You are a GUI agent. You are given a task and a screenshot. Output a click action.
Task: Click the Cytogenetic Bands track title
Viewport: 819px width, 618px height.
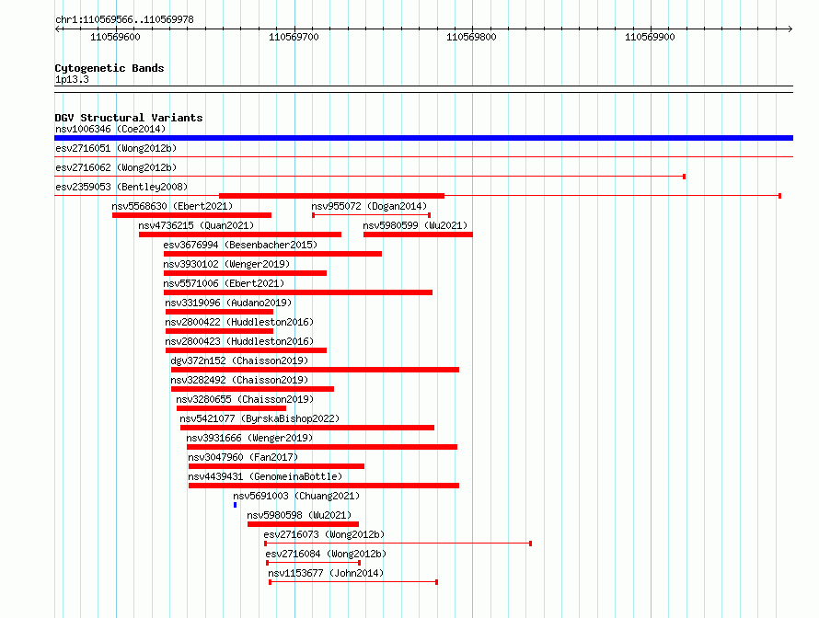click(110, 68)
